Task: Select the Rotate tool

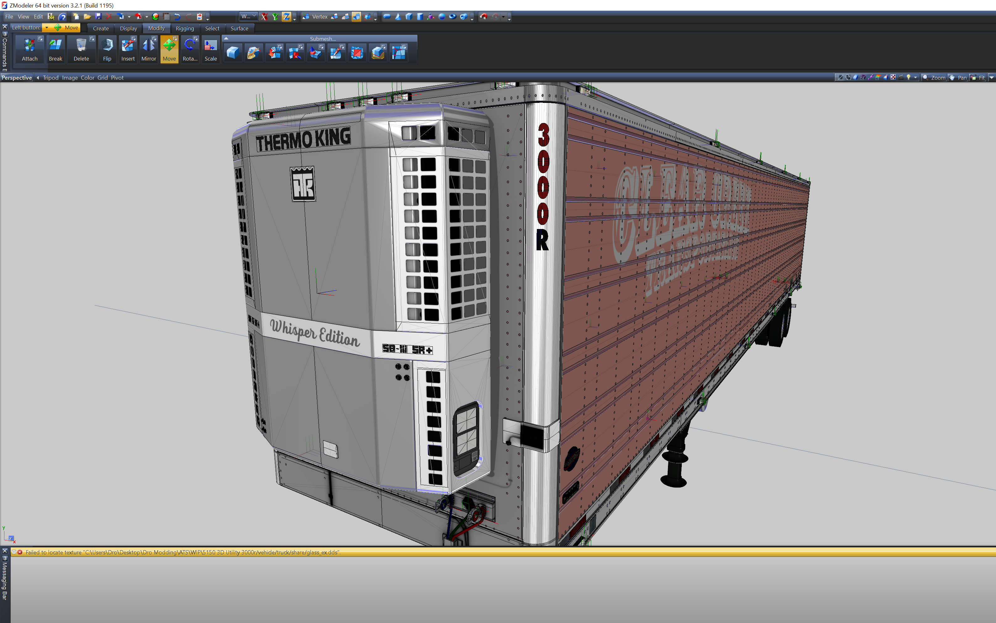Action: click(190, 49)
